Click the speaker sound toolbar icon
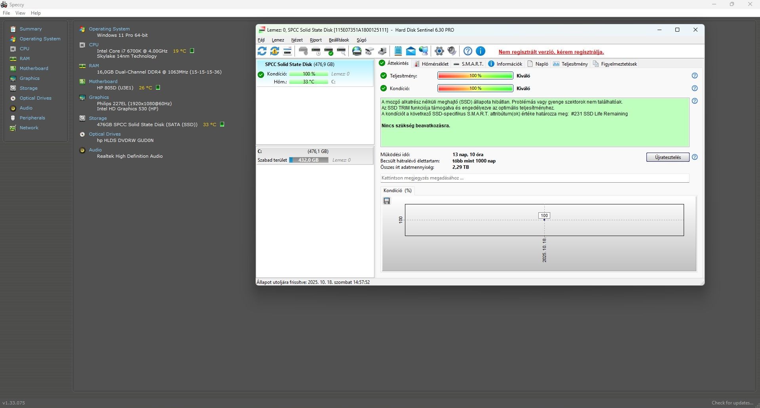The height and width of the screenshot is (408, 760). pyautogui.click(x=452, y=51)
